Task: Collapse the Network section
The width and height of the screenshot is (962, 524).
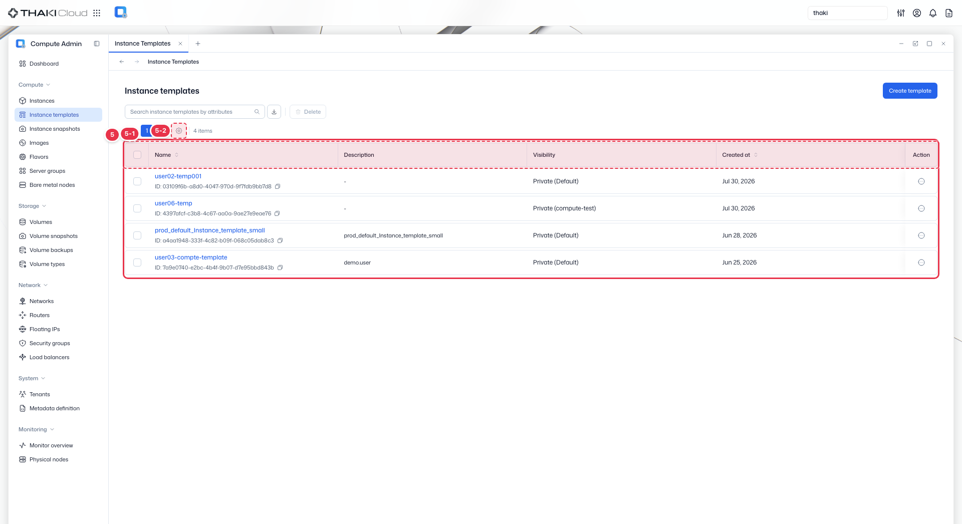Action: [33, 285]
